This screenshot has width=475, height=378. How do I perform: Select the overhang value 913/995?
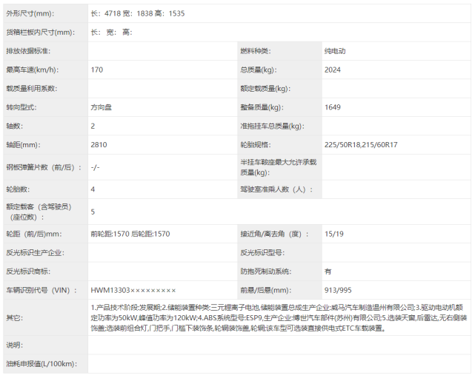338,290
